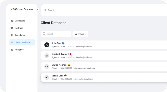The width and height of the screenshot is (167, 92).
Task: Click John Doe's dark avatar
Action: (x=47, y=45)
